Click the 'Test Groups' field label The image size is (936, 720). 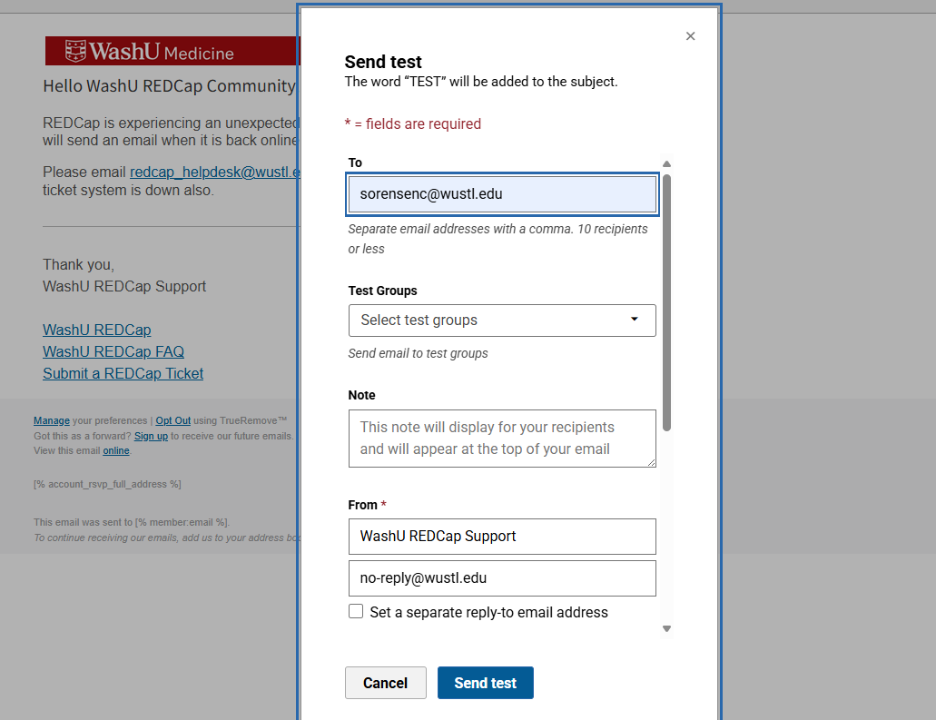click(x=382, y=291)
